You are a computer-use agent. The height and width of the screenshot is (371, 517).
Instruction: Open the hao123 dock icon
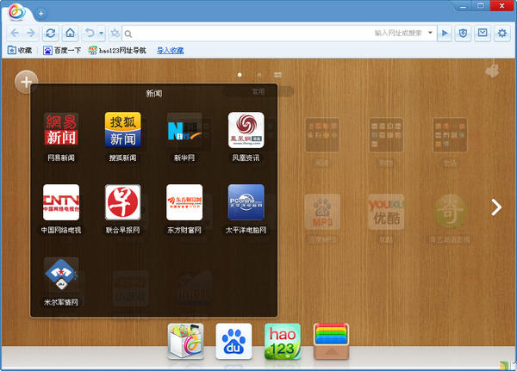pyautogui.click(x=283, y=342)
